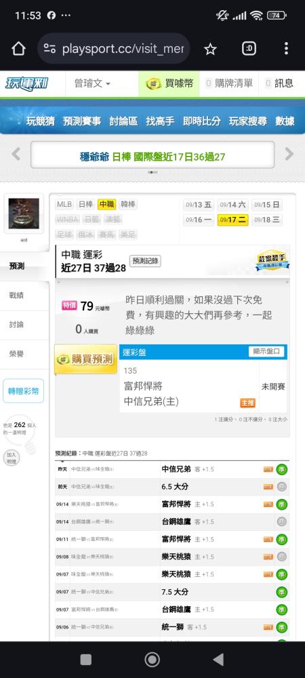The width and height of the screenshot is (305, 678).
Task: Open the browser three-dot menu
Action: point(286,48)
